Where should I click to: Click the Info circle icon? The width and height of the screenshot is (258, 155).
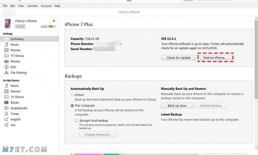click(6, 67)
